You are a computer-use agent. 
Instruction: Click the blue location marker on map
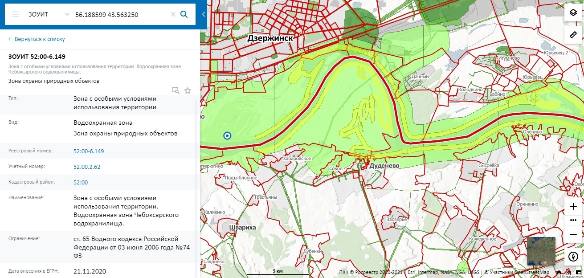pos(227,136)
